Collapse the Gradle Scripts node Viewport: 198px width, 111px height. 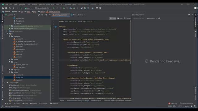tap(5, 83)
